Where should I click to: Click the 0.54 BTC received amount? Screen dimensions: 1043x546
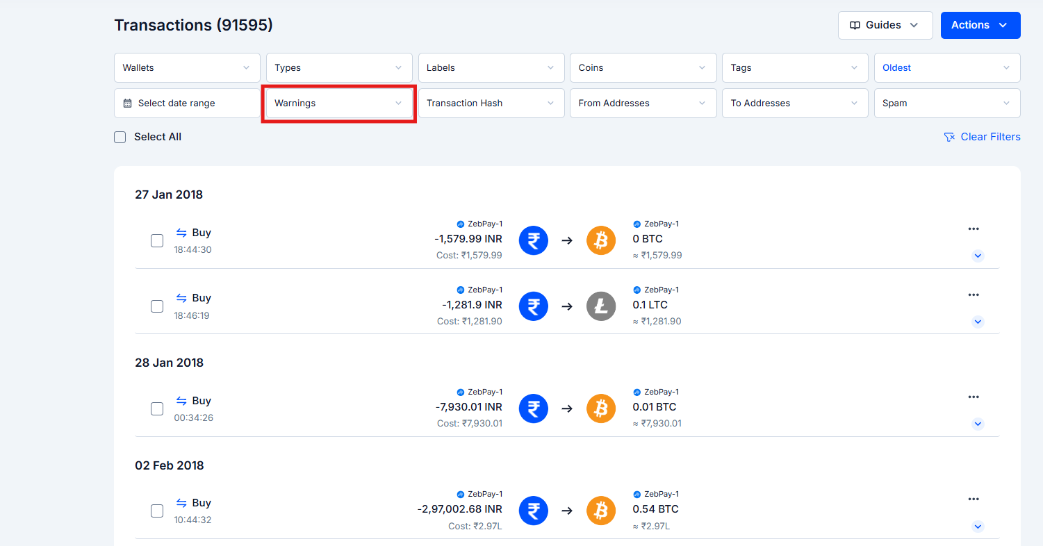(x=655, y=509)
